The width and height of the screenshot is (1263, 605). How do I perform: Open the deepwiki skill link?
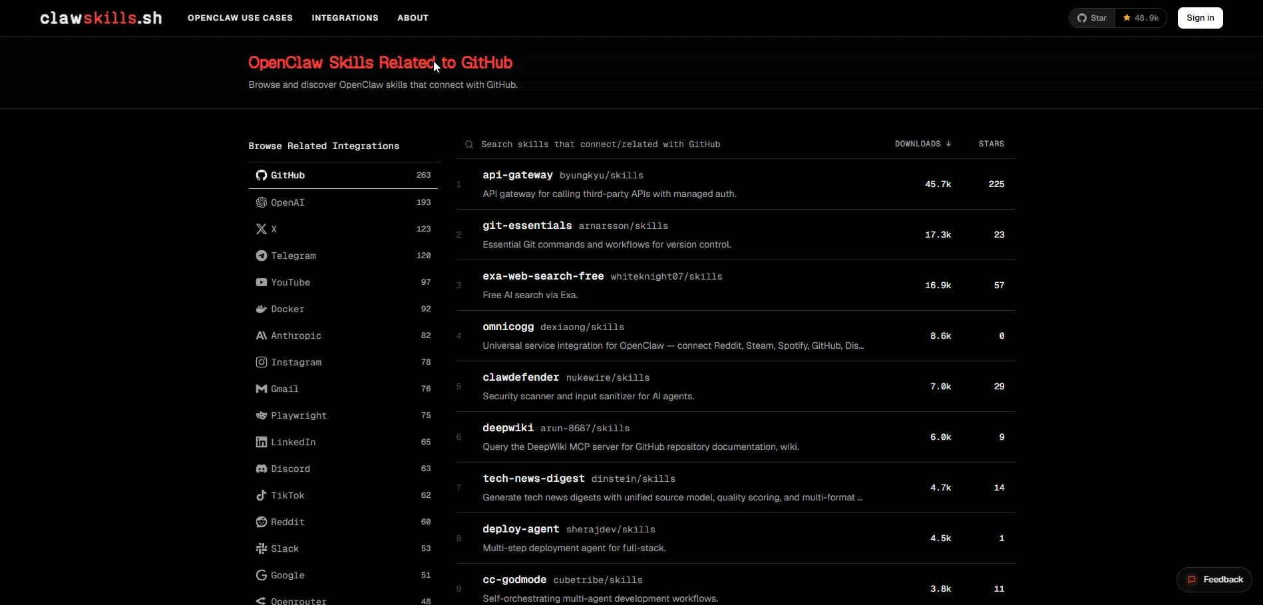508,428
